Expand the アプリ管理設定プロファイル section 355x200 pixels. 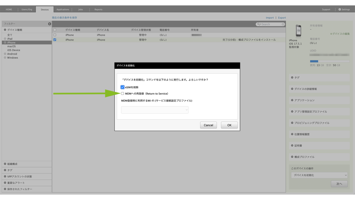[x=319, y=111]
